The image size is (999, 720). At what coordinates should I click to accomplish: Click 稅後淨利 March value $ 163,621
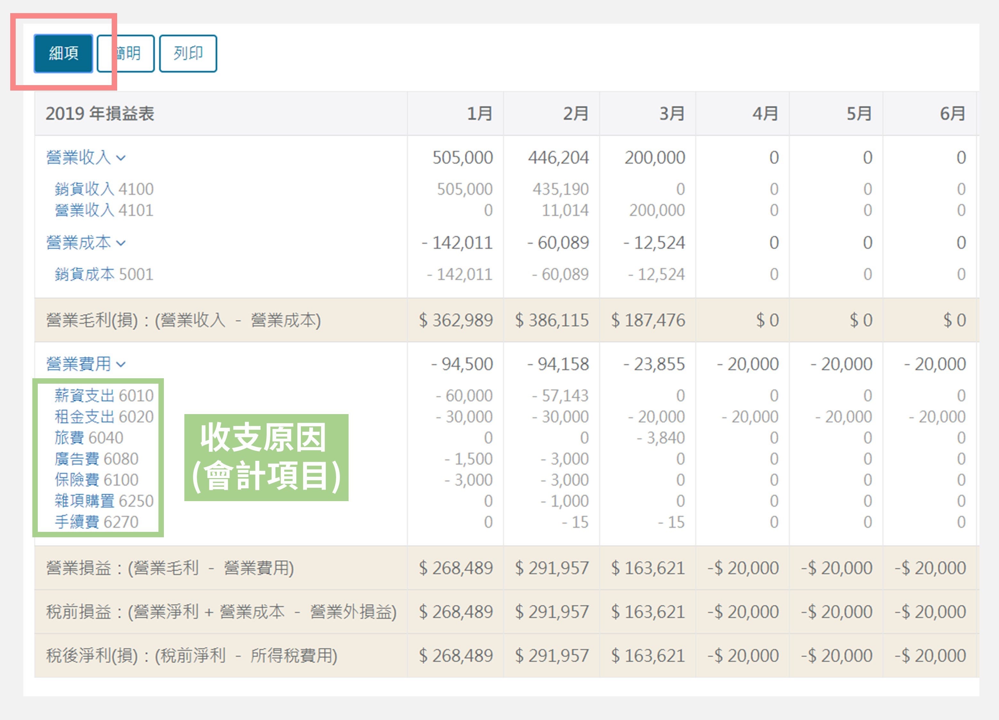pyautogui.click(x=648, y=655)
